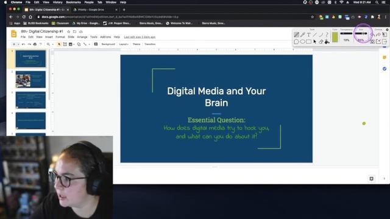Open the Slide menu
The image size is (390, 219).
[x=71, y=37]
